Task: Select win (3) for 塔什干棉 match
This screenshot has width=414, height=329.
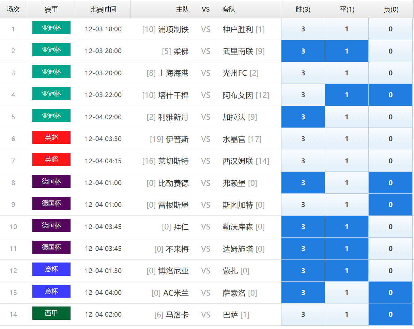Action: point(303,95)
